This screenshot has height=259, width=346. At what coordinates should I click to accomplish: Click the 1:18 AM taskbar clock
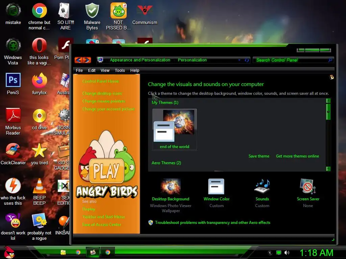pos(316,253)
